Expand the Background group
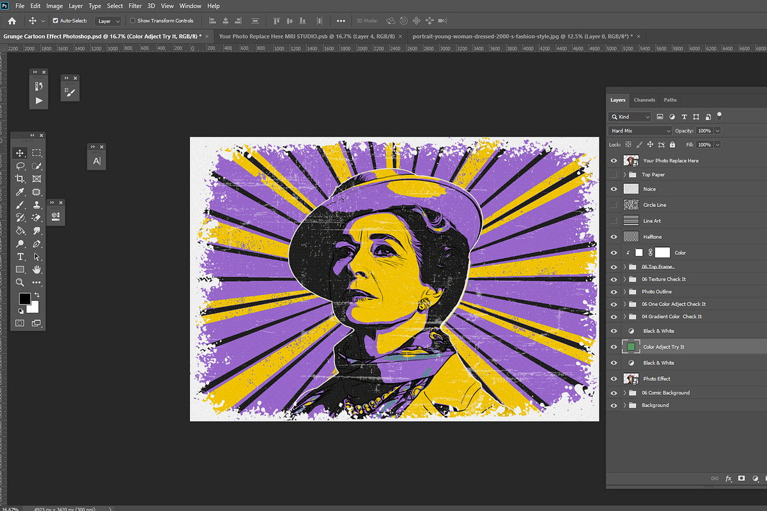Viewport: 767px width, 511px height. [x=624, y=406]
